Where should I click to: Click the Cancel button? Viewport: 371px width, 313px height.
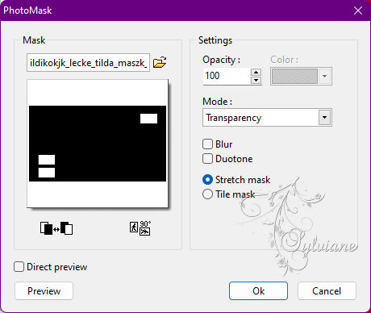pos(327,290)
